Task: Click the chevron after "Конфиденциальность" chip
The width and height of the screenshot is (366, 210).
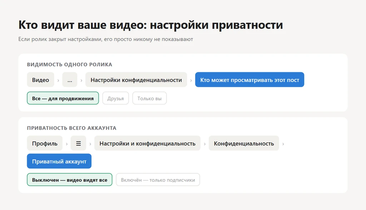Action: tap(283, 144)
